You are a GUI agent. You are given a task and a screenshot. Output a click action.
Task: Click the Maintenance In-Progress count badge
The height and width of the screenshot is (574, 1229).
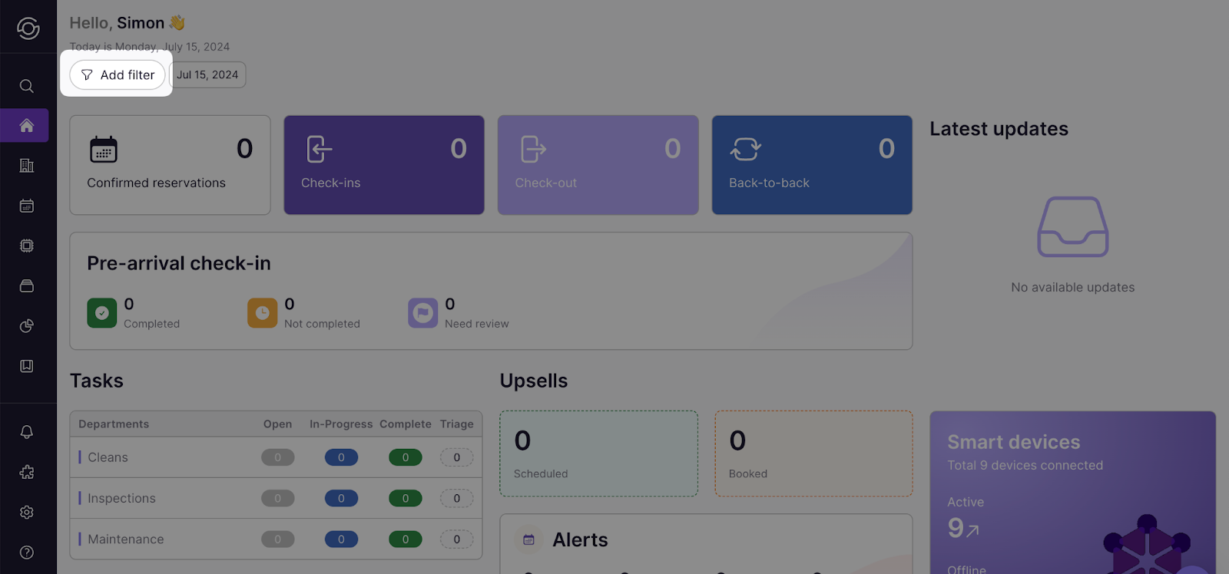341,539
